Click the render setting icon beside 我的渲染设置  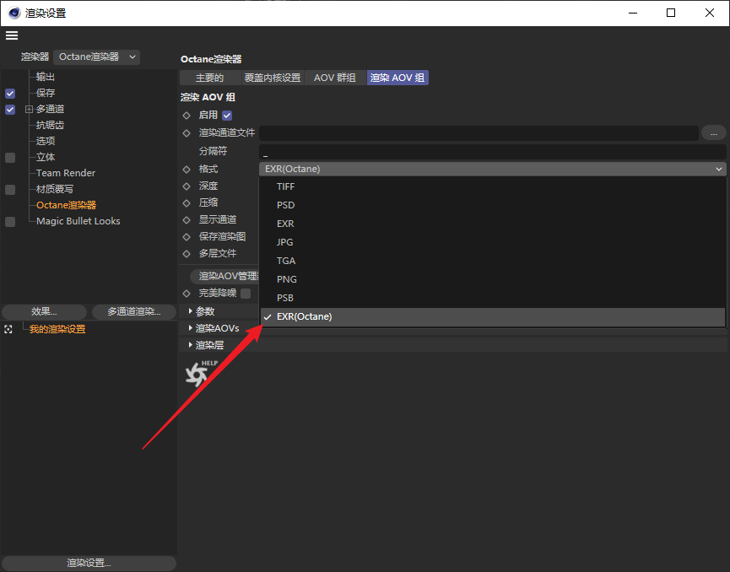coord(8,329)
